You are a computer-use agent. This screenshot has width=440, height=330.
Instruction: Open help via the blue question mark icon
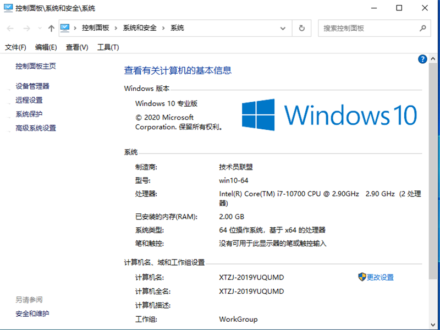[422, 59]
